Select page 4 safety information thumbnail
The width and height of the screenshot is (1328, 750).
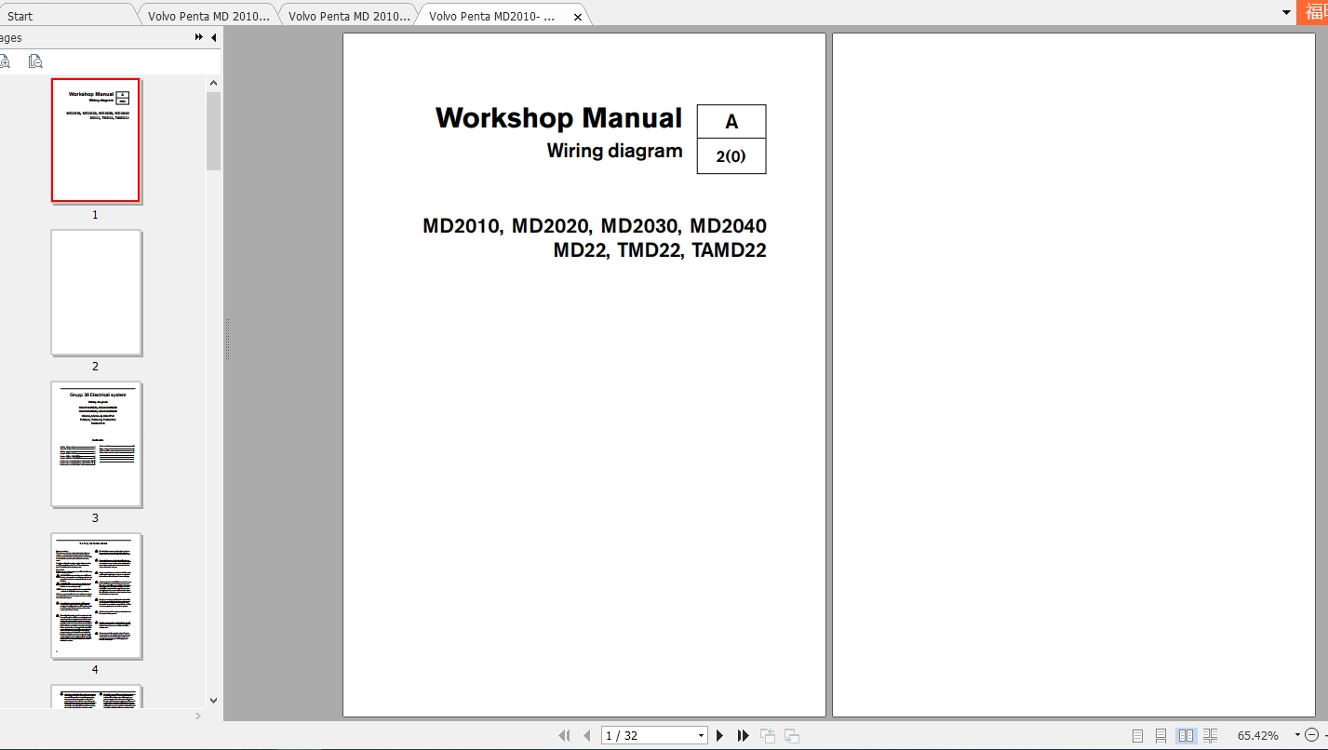[x=95, y=596]
